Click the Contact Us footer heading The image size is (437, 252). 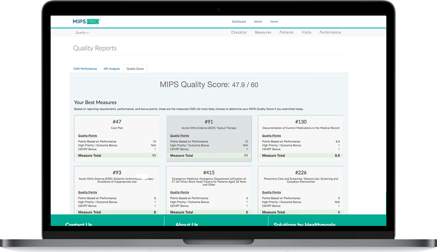coord(79,224)
